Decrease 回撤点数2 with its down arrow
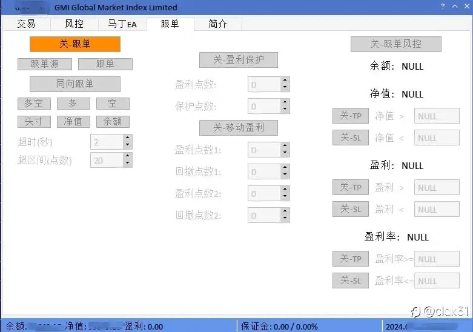 285,218
